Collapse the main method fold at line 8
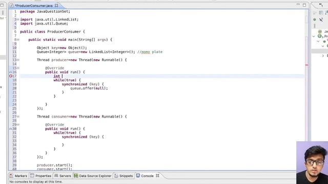 [x=18, y=40]
